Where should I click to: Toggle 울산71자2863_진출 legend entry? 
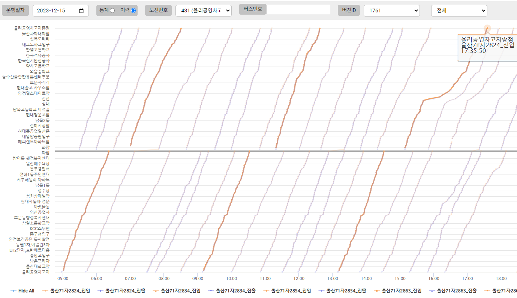click(x=432, y=291)
